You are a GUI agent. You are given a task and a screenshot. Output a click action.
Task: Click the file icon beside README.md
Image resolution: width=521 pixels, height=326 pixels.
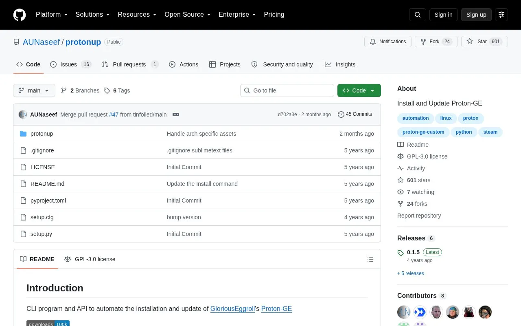pos(23,184)
